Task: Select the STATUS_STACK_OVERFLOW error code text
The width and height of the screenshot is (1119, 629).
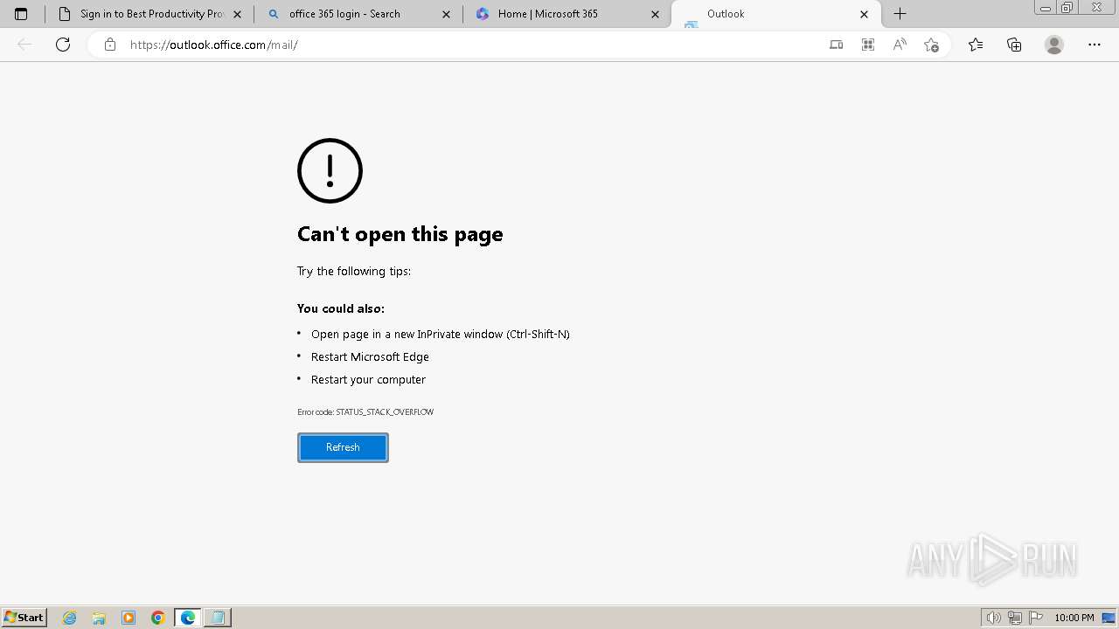Action: point(385,412)
